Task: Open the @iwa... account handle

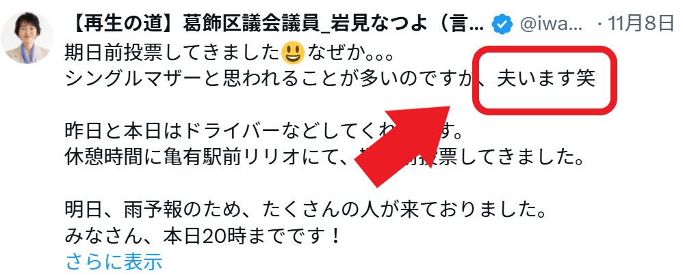Action: (x=551, y=25)
